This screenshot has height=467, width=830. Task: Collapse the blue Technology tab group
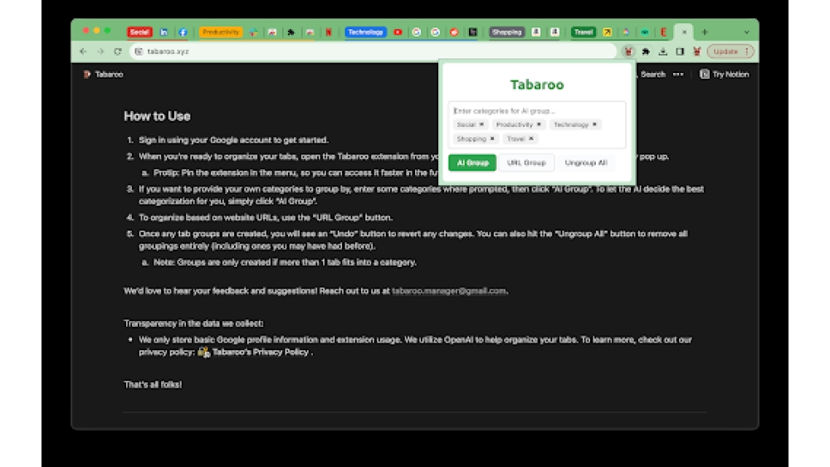365,32
